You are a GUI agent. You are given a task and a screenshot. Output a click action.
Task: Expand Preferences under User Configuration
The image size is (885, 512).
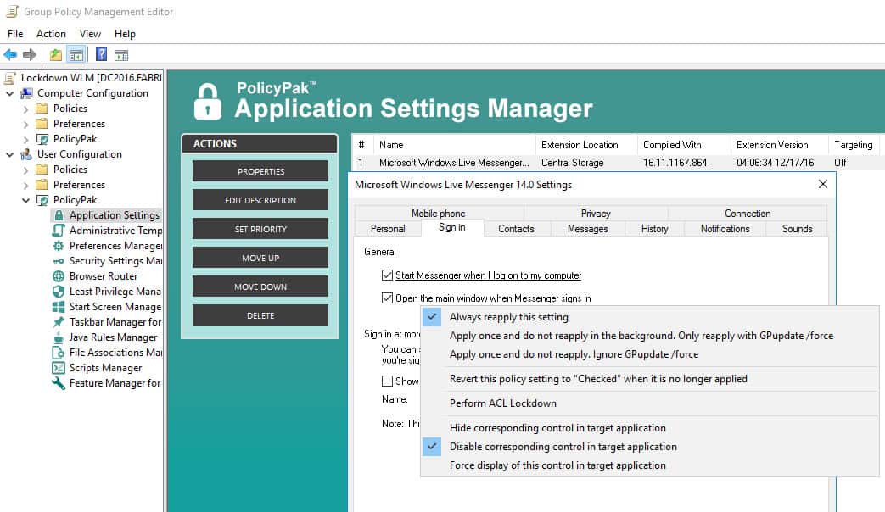(x=25, y=185)
